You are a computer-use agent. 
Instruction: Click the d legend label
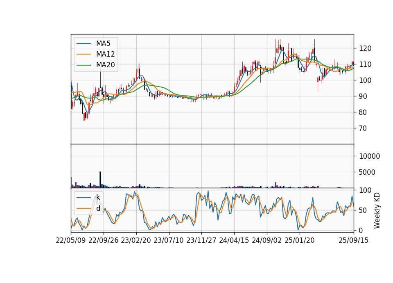(98, 208)
